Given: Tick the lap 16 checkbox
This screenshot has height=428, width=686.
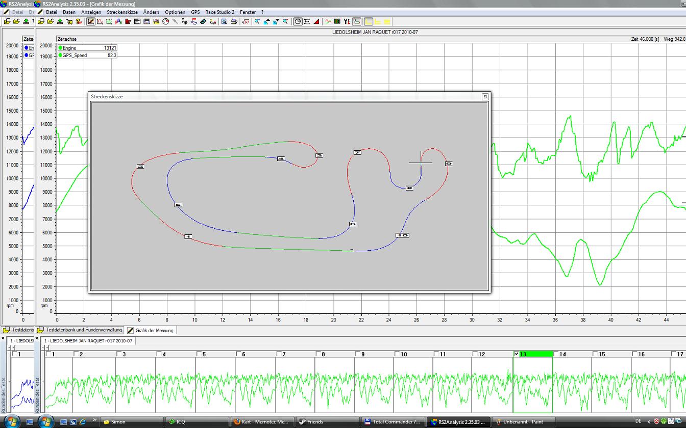Looking at the screenshot, I should point(635,354).
